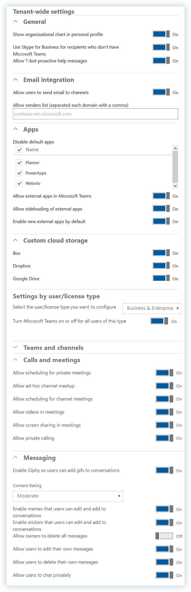Uncheck the Website app checkbox
Image resolution: width=191 pixels, height=592 pixels.
19,183
